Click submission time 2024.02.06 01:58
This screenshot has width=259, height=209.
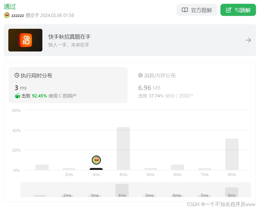tap(57, 15)
